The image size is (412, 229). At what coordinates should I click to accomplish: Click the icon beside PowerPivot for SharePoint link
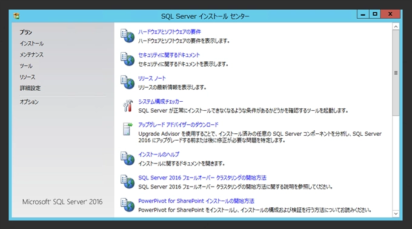(x=127, y=205)
